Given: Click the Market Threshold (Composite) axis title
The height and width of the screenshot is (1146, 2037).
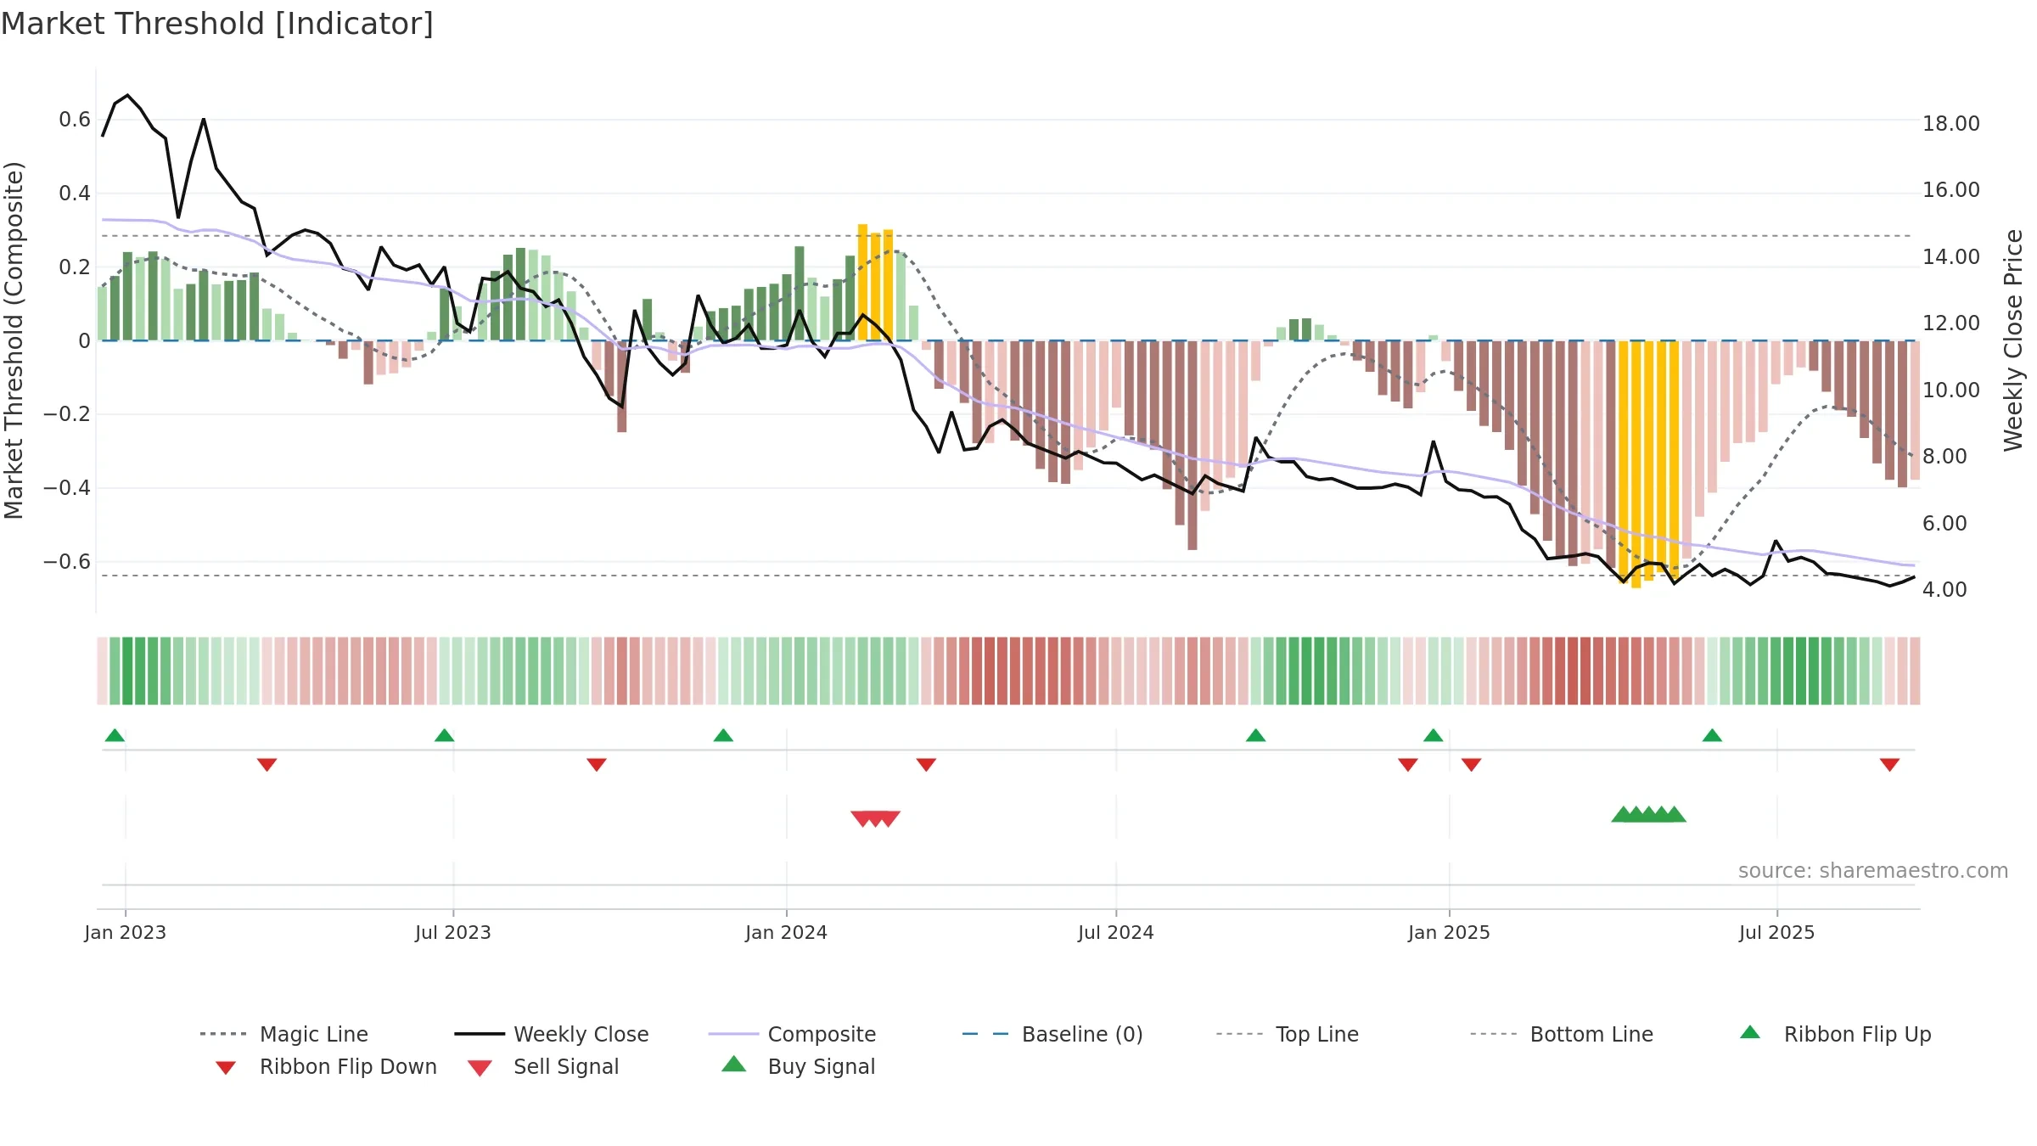Looking at the screenshot, I should (x=14, y=340).
